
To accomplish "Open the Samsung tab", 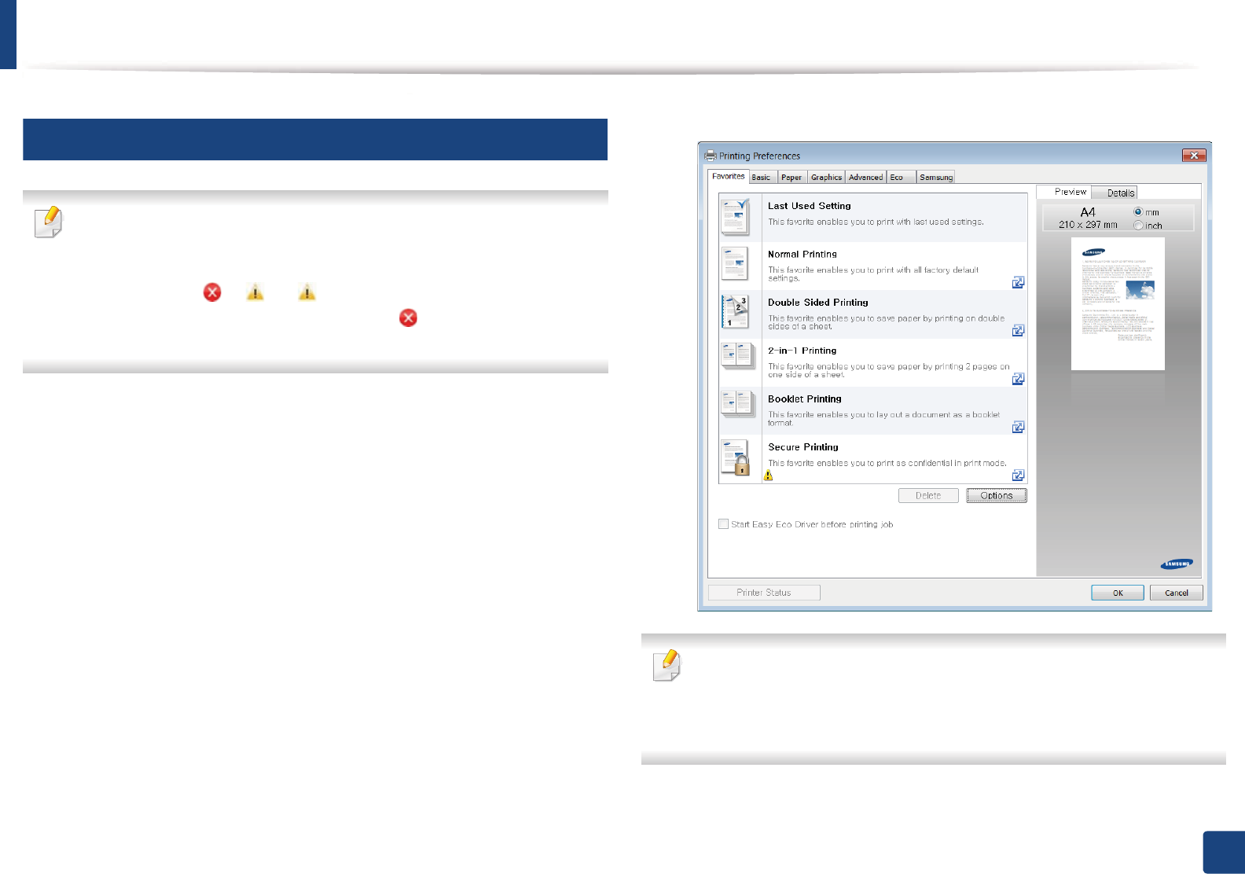I will 936,178.
